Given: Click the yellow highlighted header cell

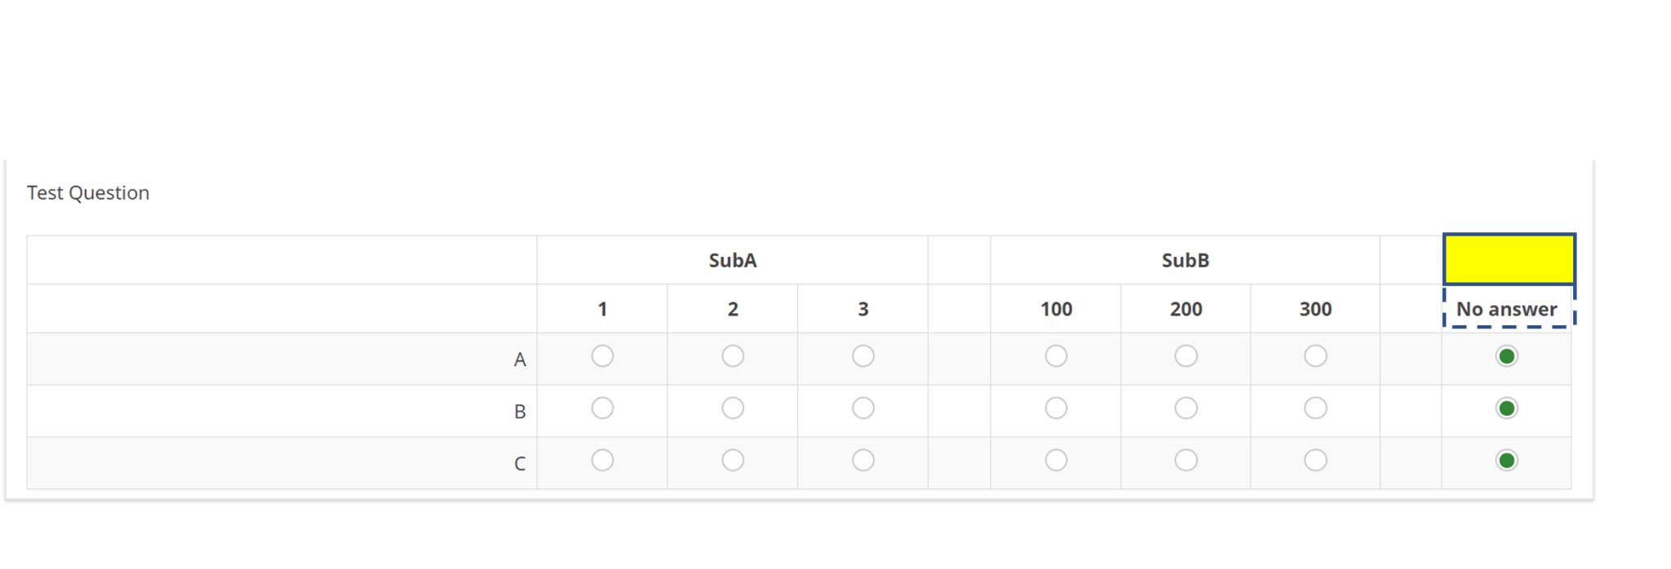Looking at the screenshot, I should coord(1509,259).
